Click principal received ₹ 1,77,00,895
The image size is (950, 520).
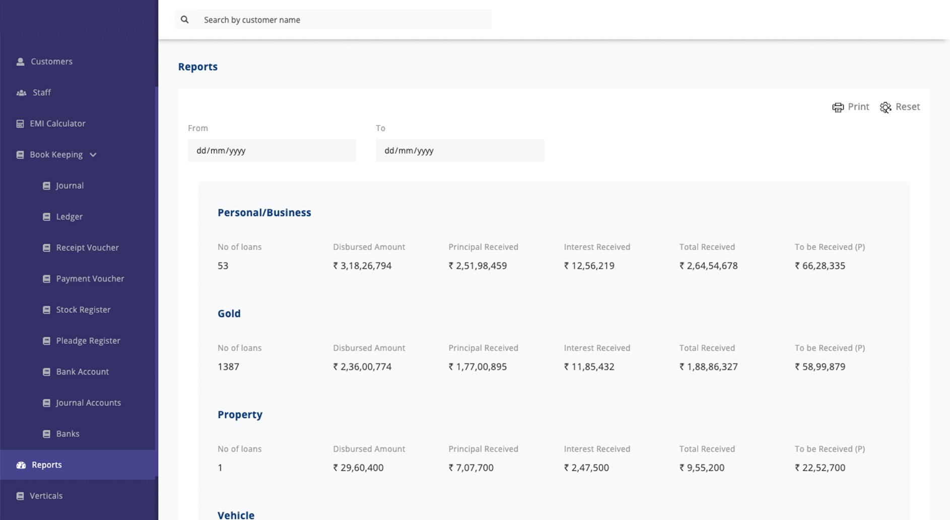tap(478, 367)
